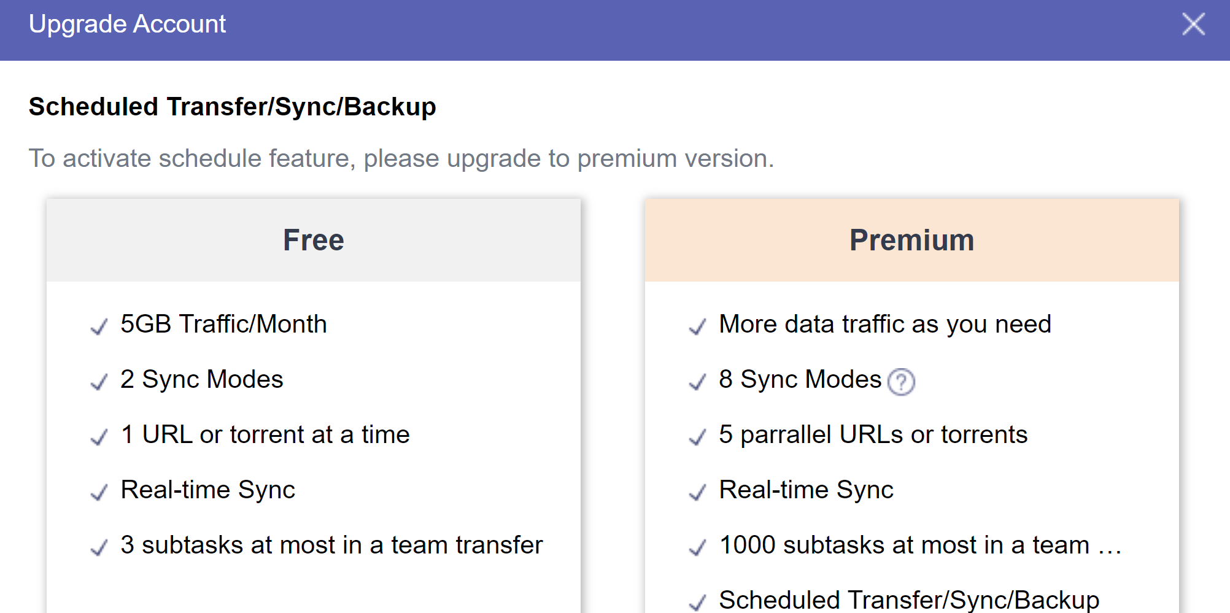Open help icon beside 8 Sync Modes

pyautogui.click(x=901, y=382)
